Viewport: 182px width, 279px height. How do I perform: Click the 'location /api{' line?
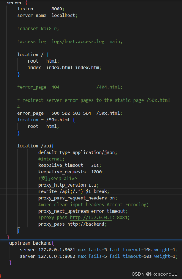pyautogui.click(x=36, y=146)
